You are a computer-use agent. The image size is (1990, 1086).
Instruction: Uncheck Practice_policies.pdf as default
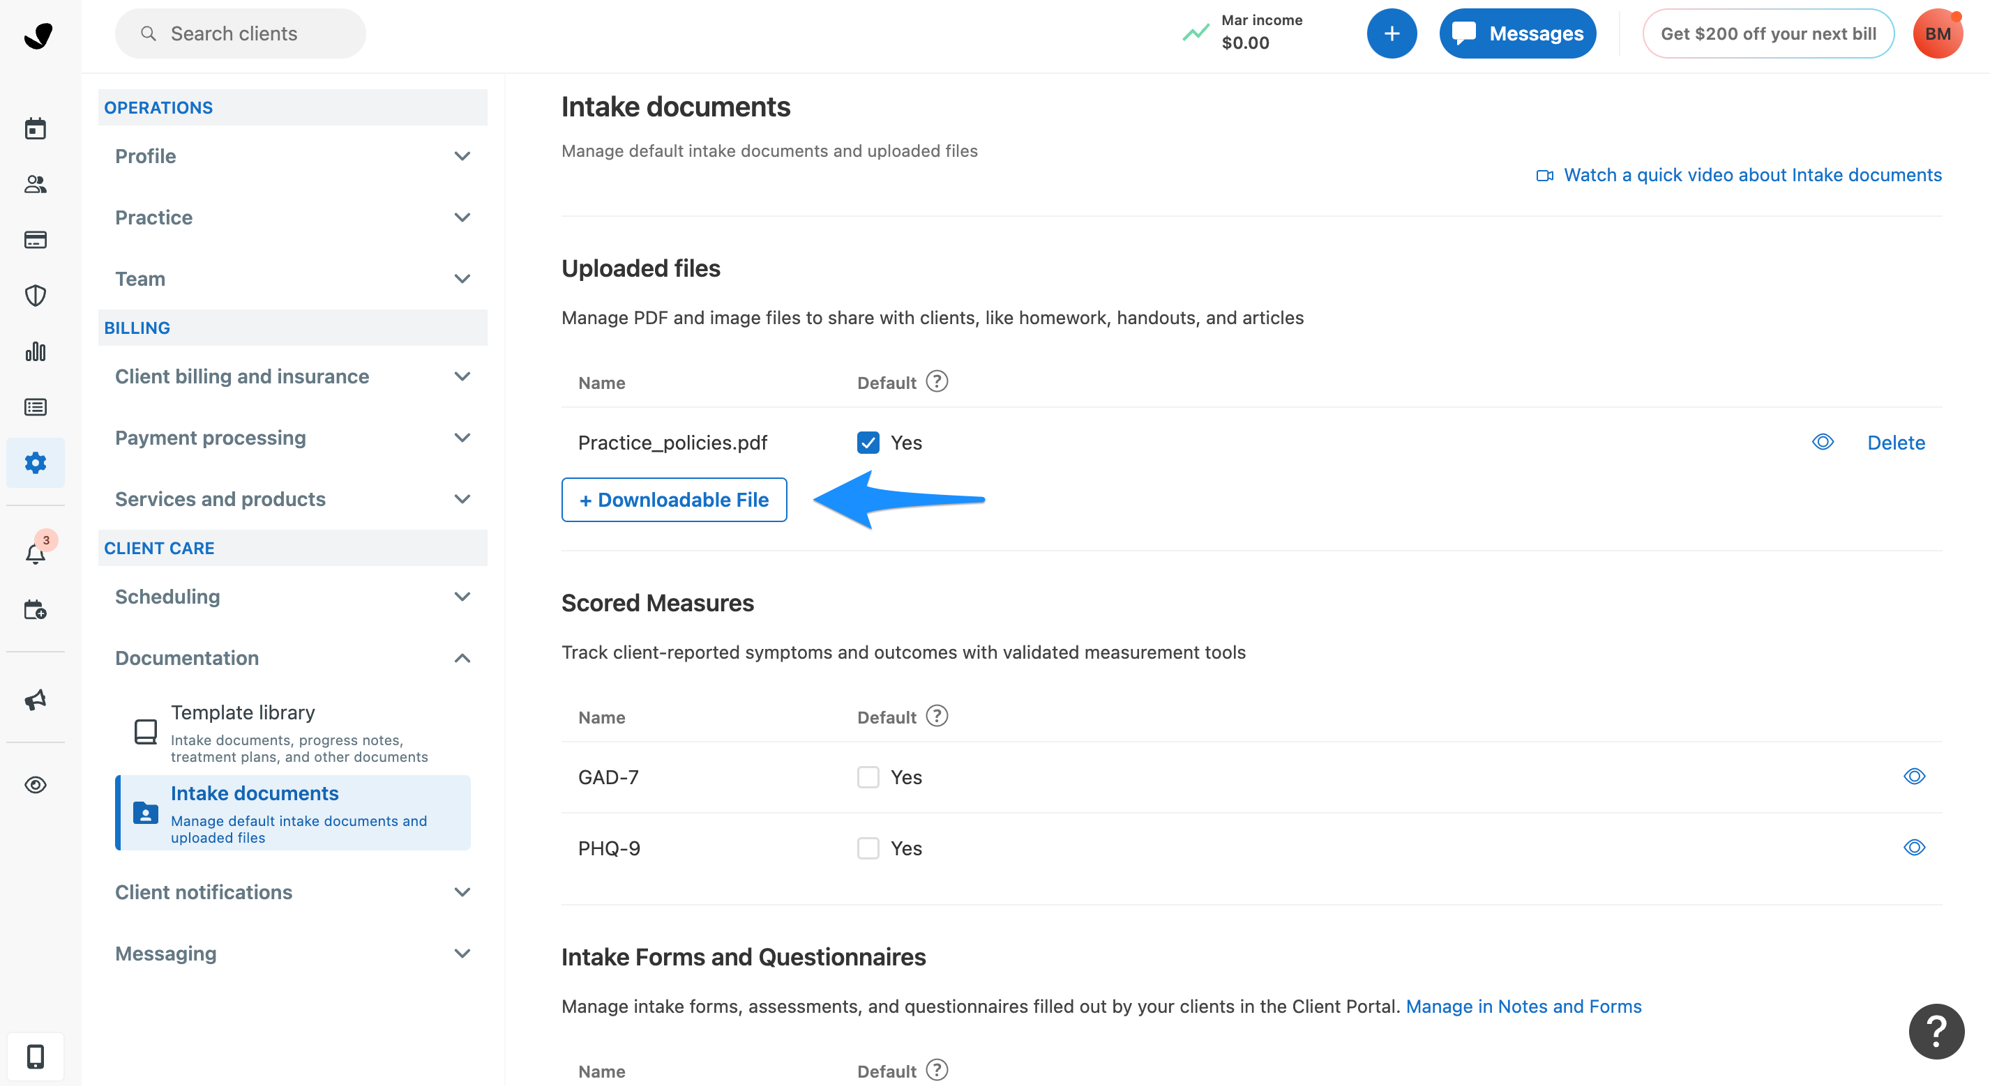(868, 442)
